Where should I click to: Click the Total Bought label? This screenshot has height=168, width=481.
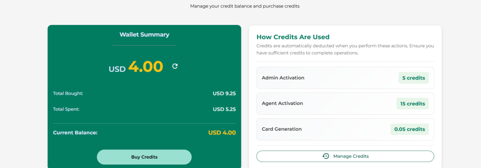68,93
